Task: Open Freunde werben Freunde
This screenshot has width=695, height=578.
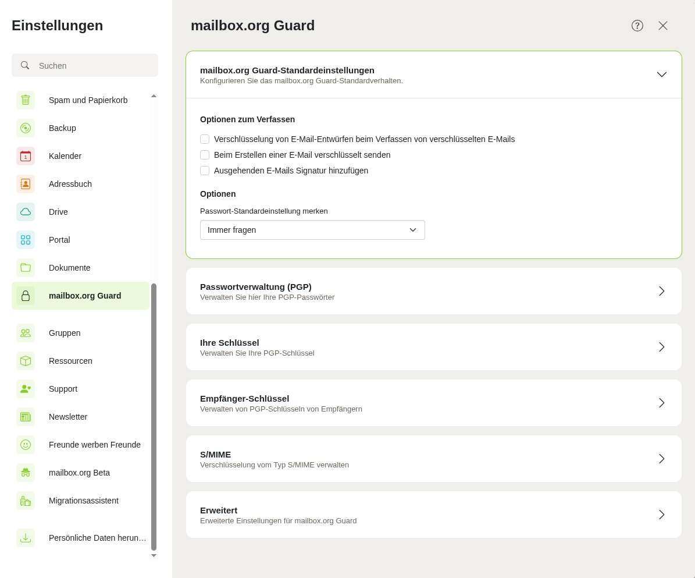Action: [x=81, y=445]
